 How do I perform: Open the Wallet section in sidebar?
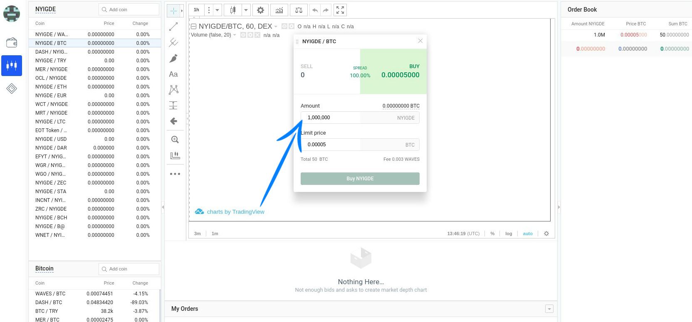[12, 42]
